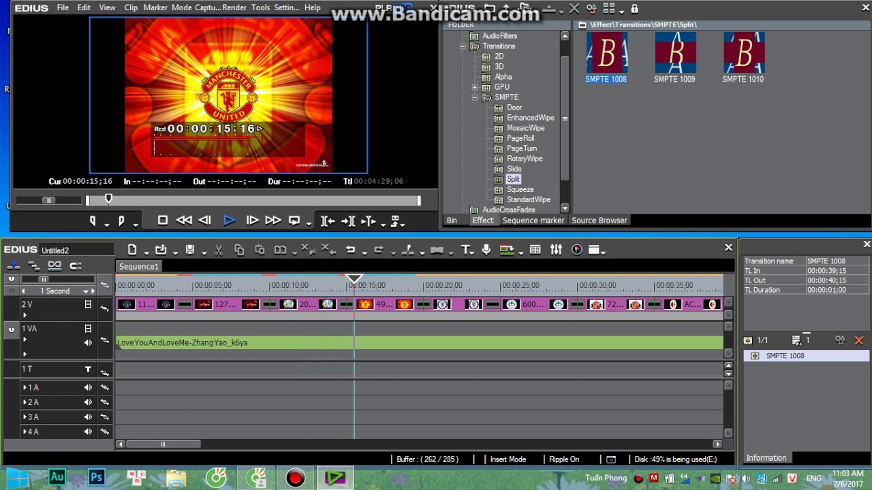Toggle mute on the 1 VA track

(x=88, y=342)
